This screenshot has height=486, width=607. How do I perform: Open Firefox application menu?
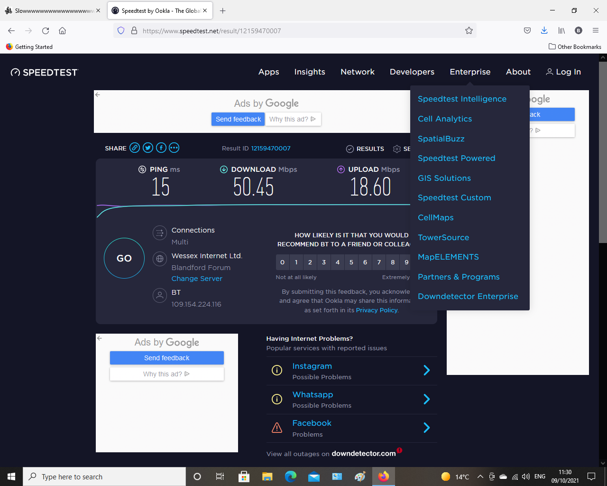point(596,31)
